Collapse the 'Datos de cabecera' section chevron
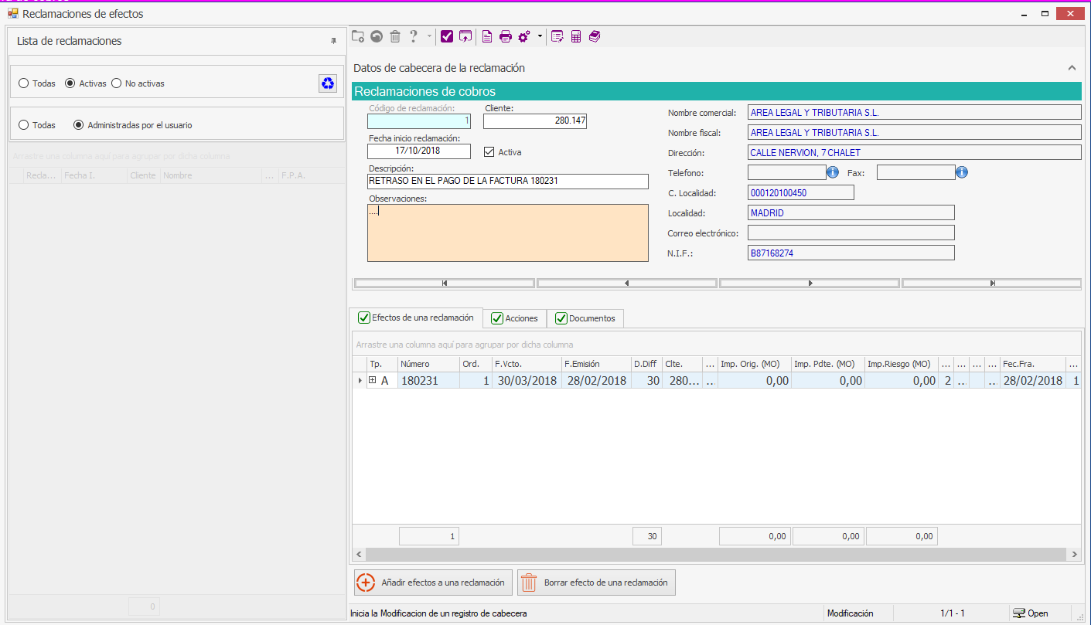1091x625 pixels. pyautogui.click(x=1072, y=68)
